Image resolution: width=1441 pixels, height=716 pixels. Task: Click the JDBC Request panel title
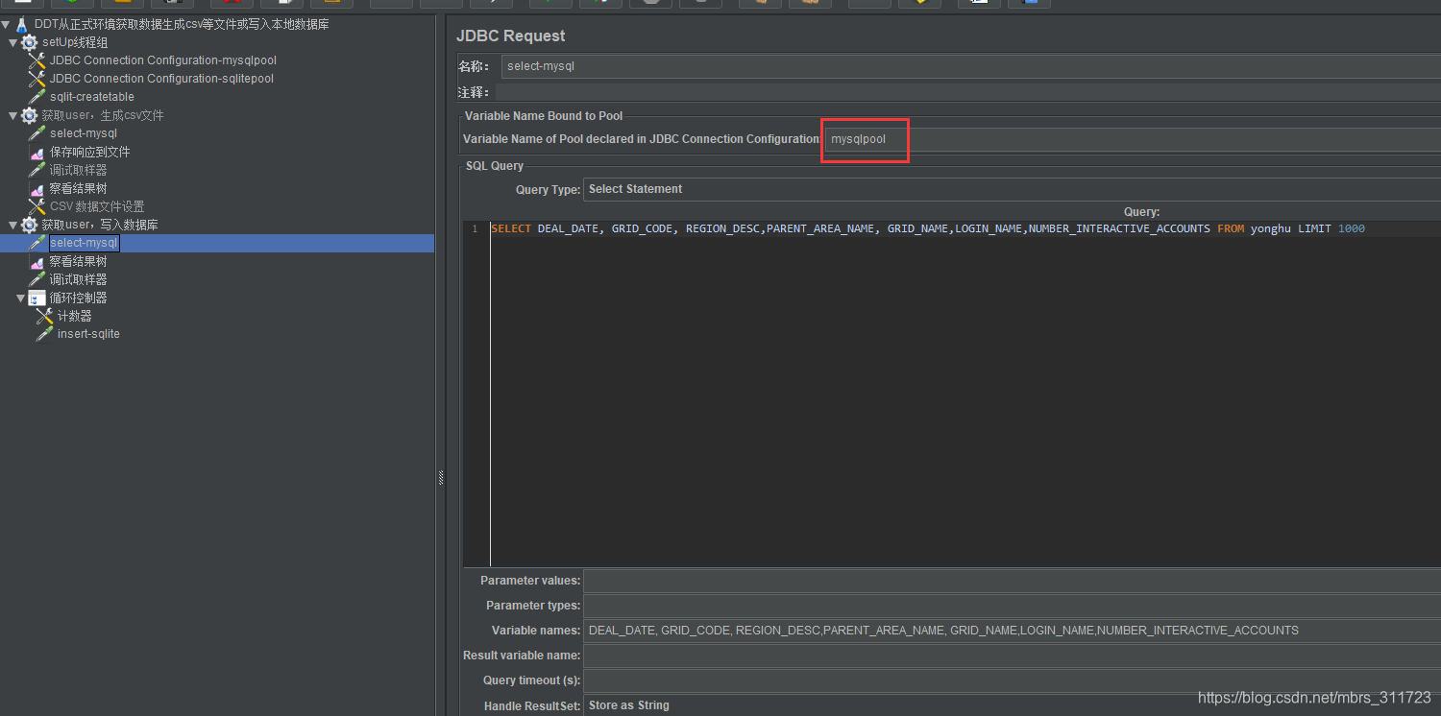tap(511, 36)
